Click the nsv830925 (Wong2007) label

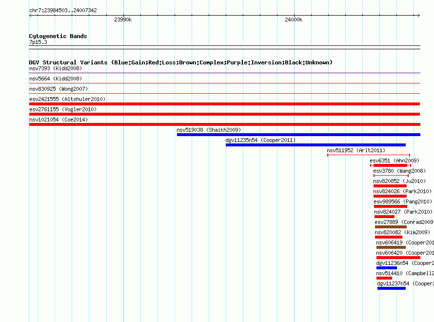click(x=59, y=89)
